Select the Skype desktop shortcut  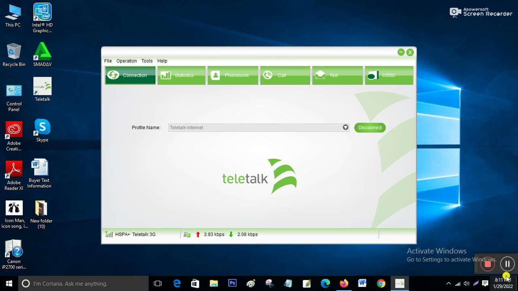click(42, 131)
